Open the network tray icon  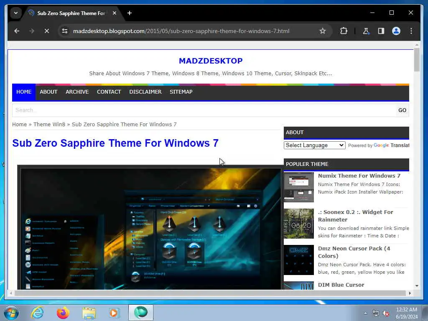click(x=376, y=313)
